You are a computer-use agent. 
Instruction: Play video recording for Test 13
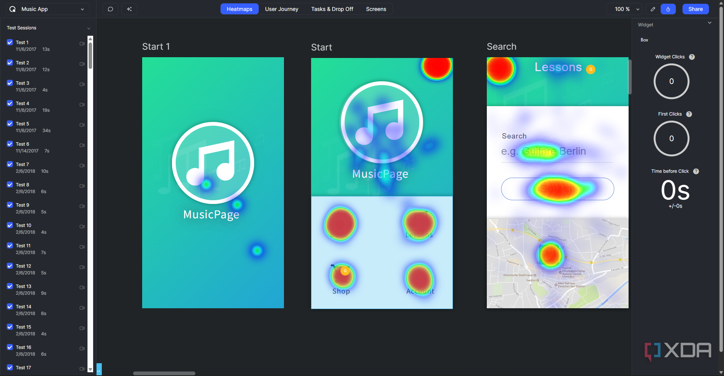82,288
